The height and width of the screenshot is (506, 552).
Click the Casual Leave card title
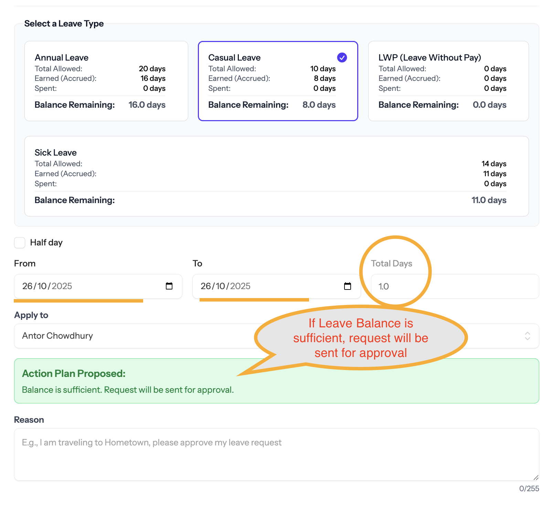[234, 57]
